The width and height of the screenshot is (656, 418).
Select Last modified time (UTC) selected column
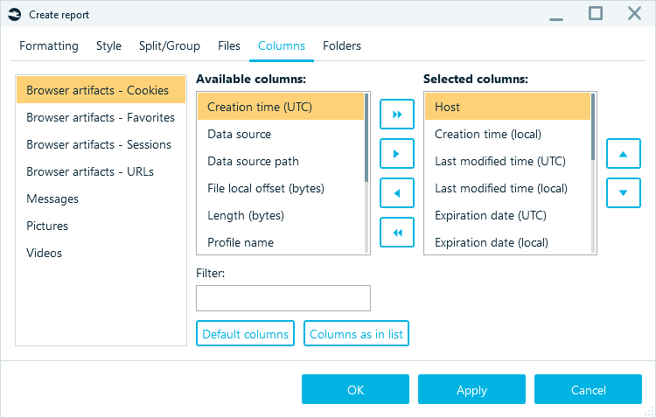point(507,161)
